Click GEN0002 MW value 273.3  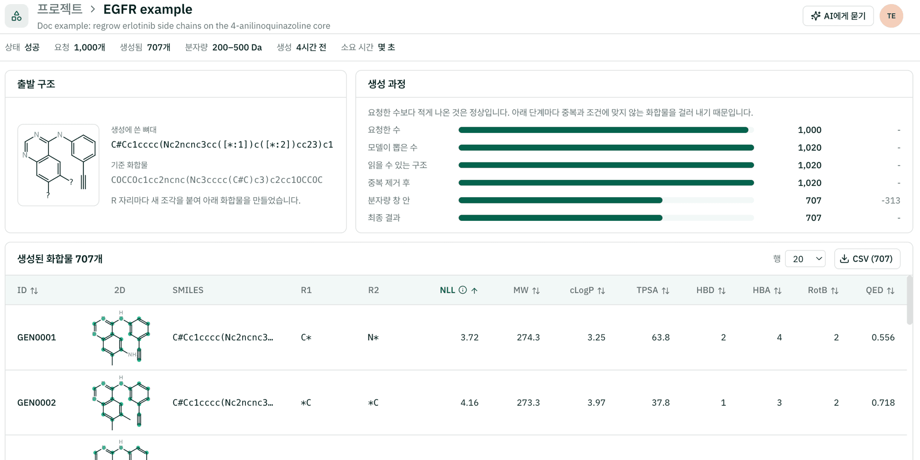pyautogui.click(x=528, y=403)
